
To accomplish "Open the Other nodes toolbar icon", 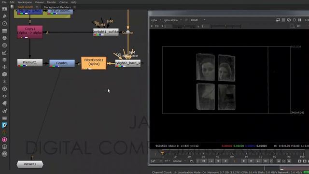I will (4, 118).
